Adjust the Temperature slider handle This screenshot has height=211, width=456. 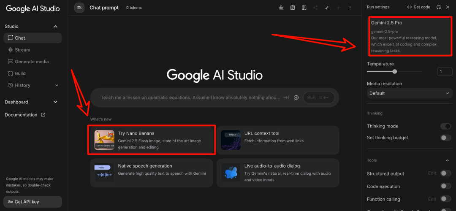pos(395,72)
